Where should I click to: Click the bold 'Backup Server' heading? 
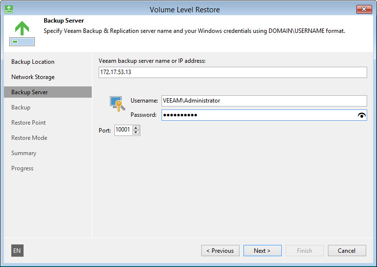click(x=64, y=21)
